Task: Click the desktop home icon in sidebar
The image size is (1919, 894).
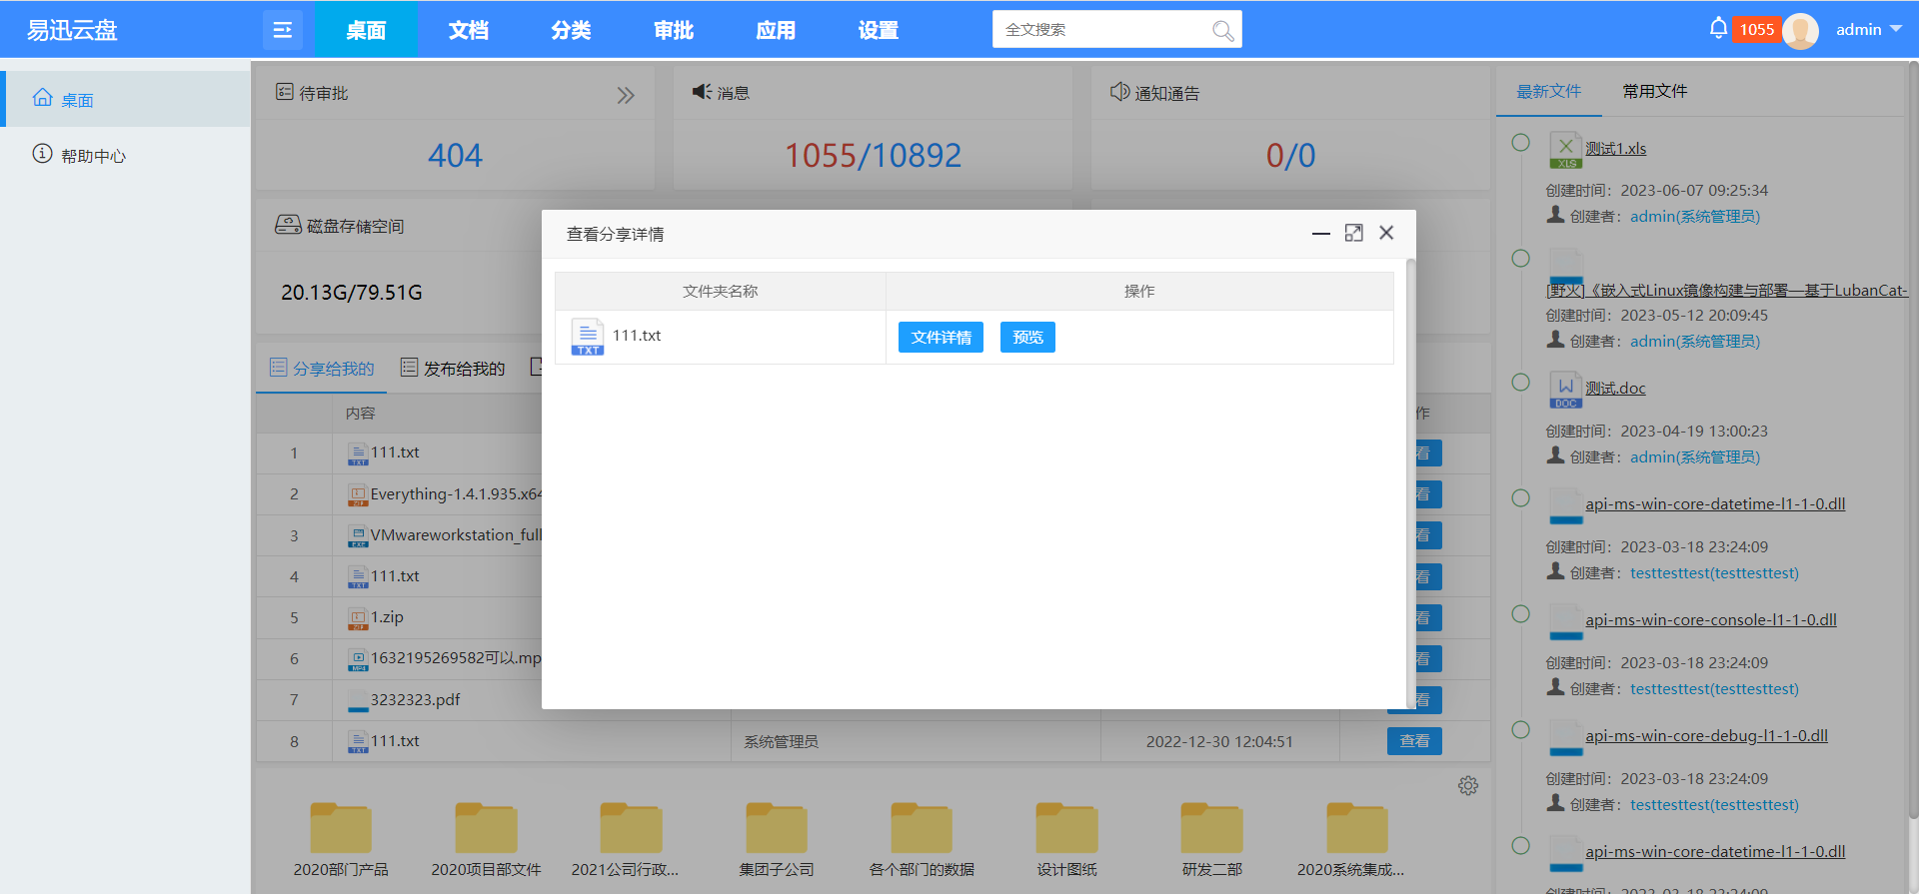Action: coord(42,98)
